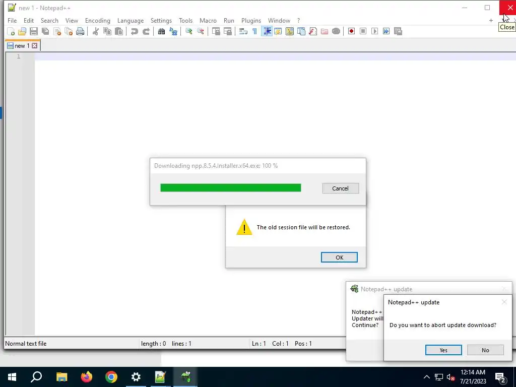Open Google Chrome from the taskbar
The image size is (516, 387).
[111, 377]
